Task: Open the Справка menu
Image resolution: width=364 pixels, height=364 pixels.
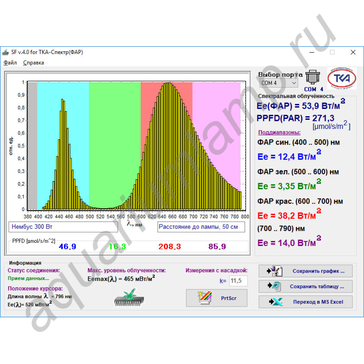Action: point(33,63)
